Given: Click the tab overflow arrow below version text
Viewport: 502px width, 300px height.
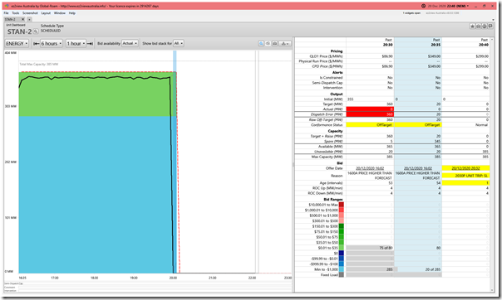Looking at the screenshot, I should pyautogui.click(x=493, y=19).
